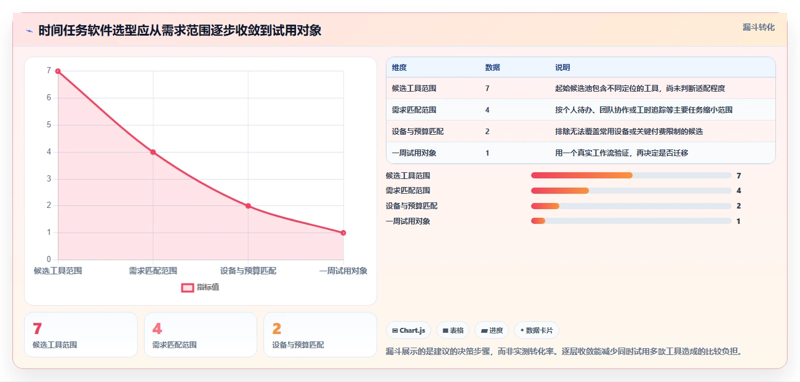The height and width of the screenshot is (382, 800).
Task: Open the stat card showing 2 设备与预算匹配
Action: pos(320,335)
